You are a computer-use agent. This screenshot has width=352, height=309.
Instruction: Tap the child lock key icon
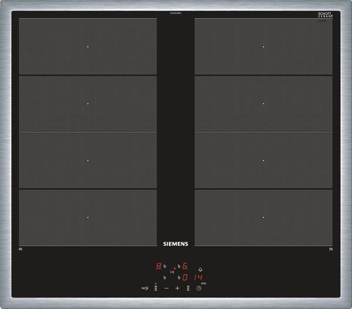tap(145, 288)
